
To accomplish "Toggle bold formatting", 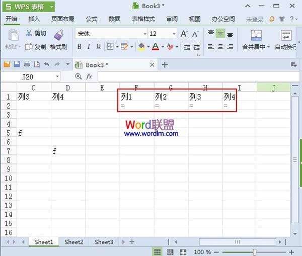I will (79, 47).
